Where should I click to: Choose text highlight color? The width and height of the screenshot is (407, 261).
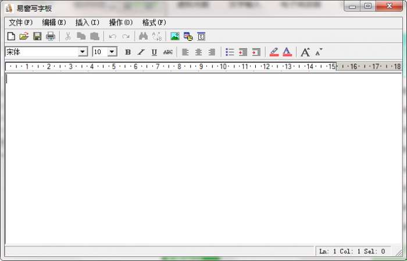[274, 52]
